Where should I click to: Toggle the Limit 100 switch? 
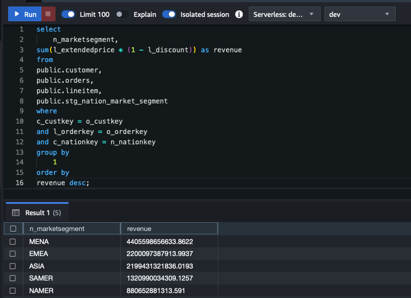[x=69, y=14]
